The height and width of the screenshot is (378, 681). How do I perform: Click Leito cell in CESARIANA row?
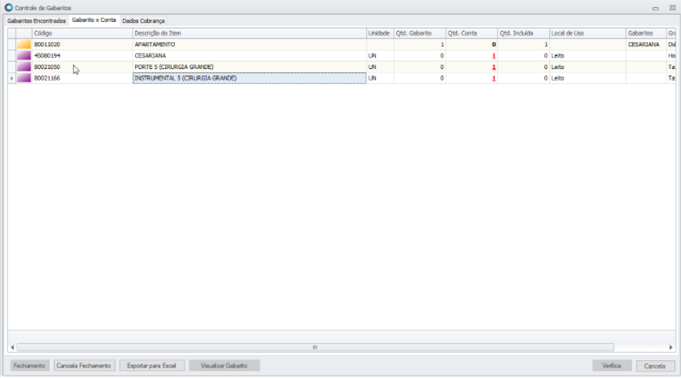[x=587, y=55]
